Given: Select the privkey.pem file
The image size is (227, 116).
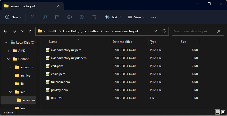Looking at the screenshot, I should pyautogui.click(x=59, y=90).
